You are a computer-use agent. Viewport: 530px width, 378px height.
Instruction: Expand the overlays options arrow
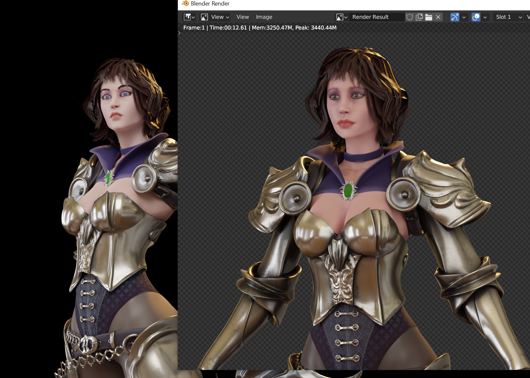[x=485, y=17]
